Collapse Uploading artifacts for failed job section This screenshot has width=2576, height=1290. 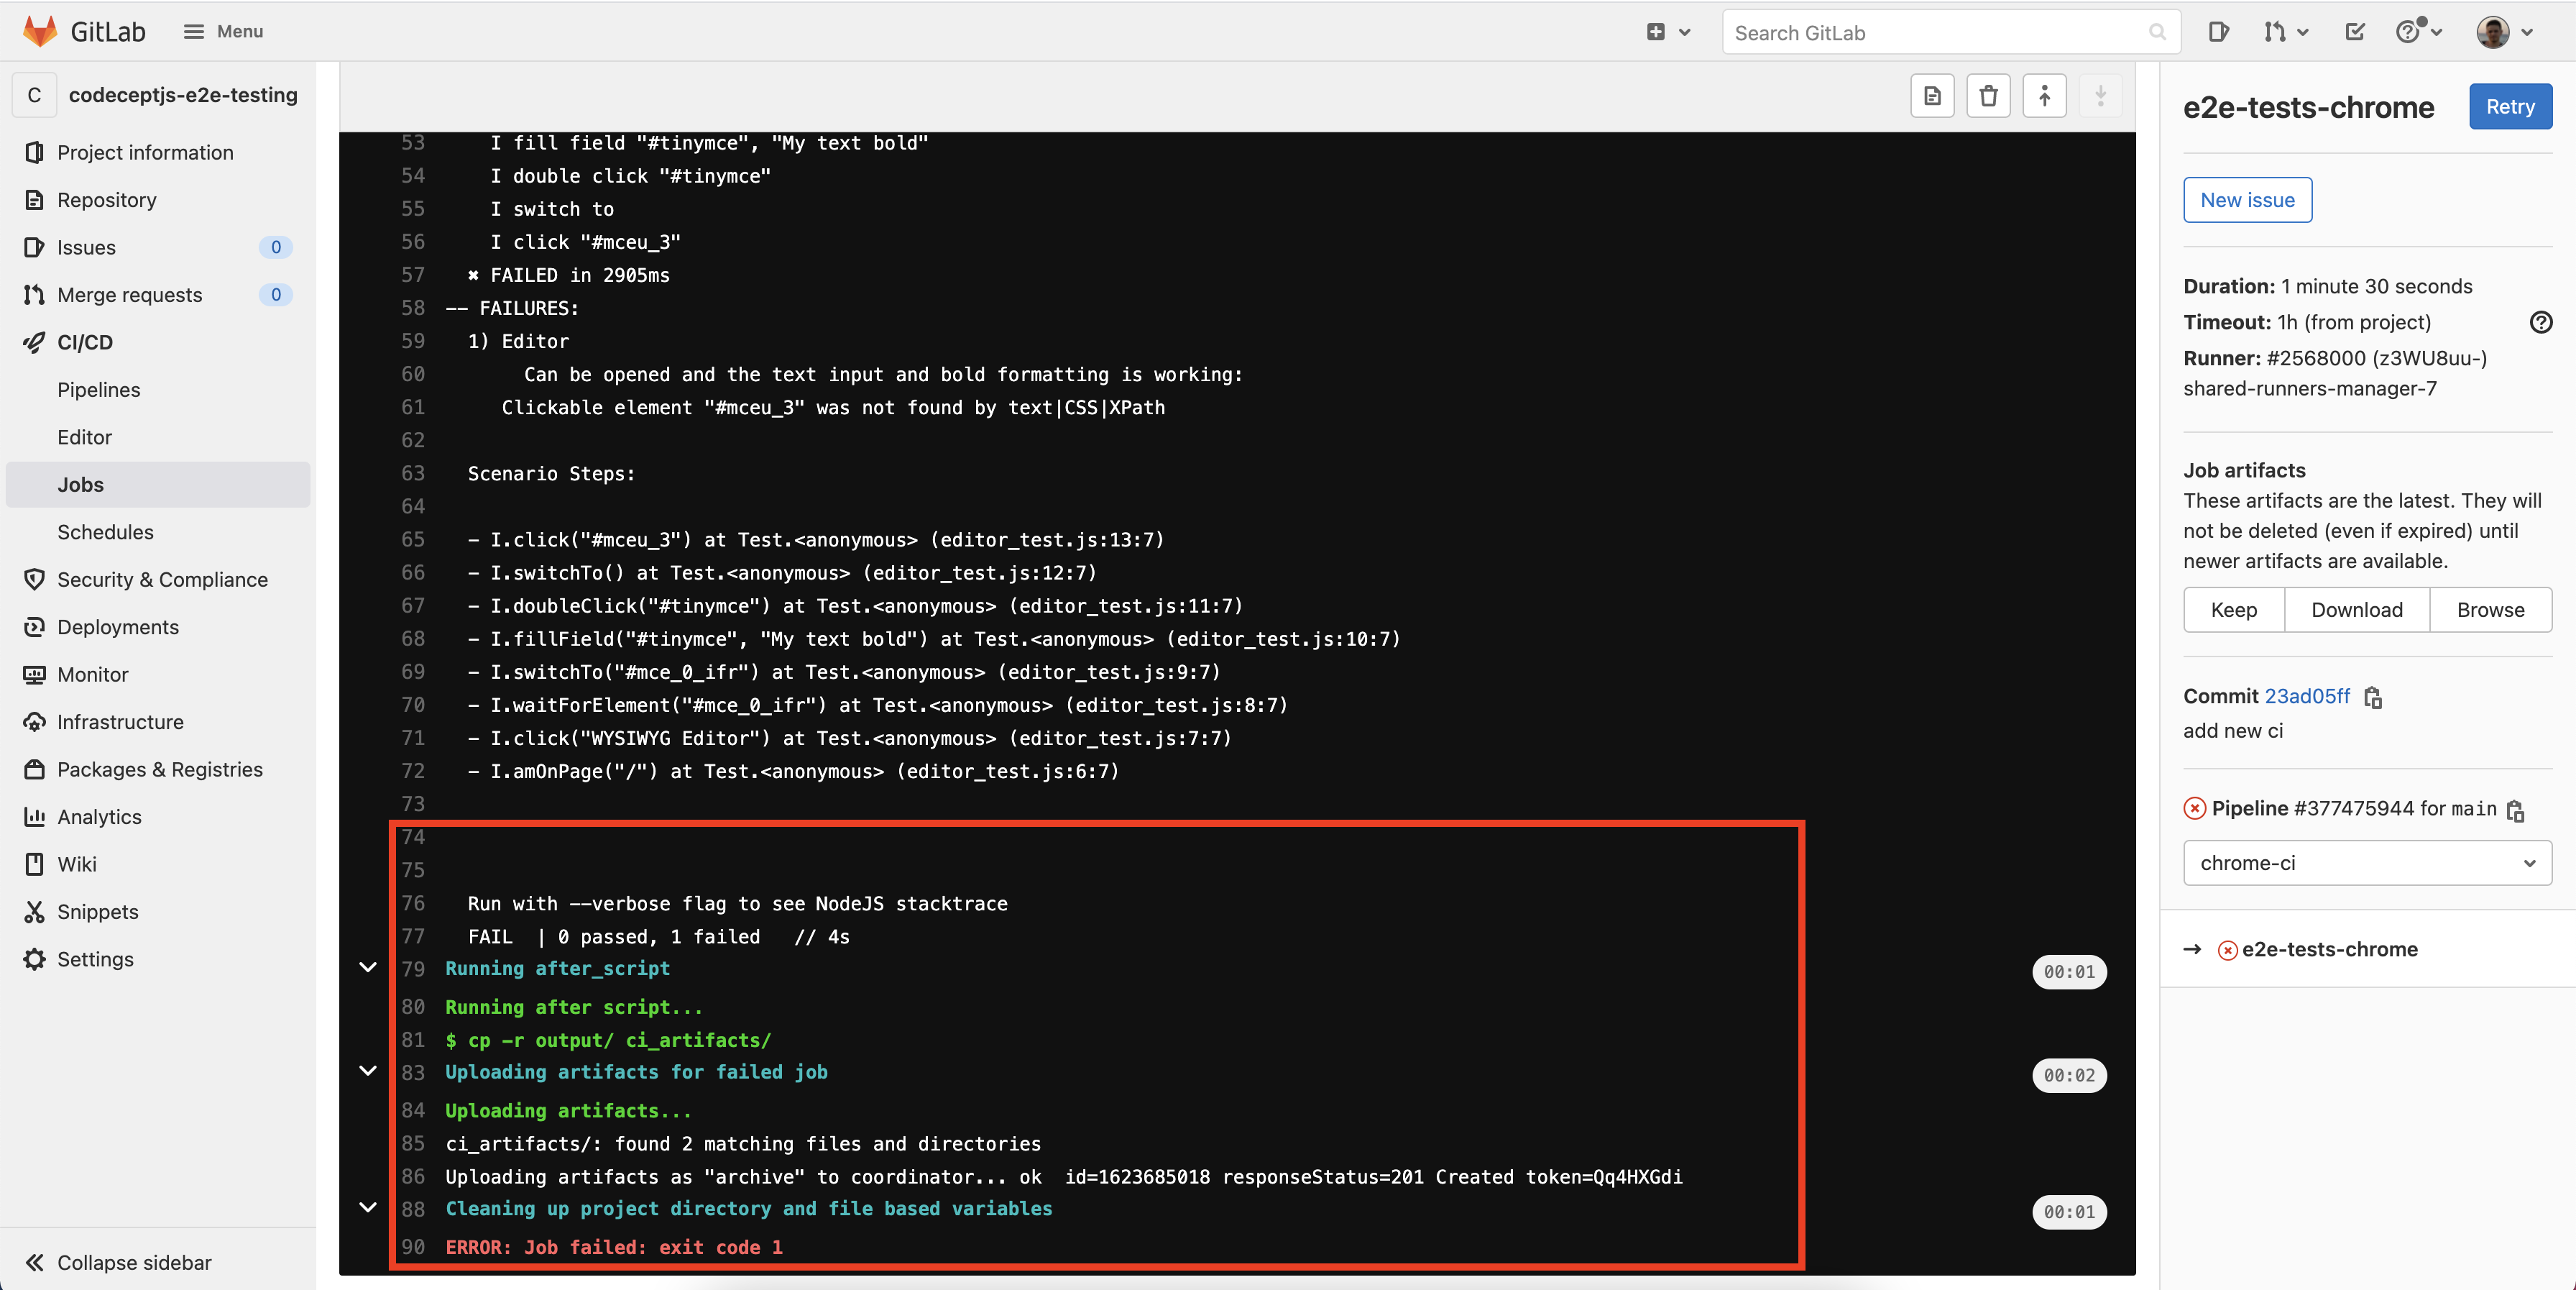coord(368,1071)
